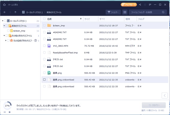170x115 pixels.
Task: Sort by the 種類 column header
Action: point(128,19)
